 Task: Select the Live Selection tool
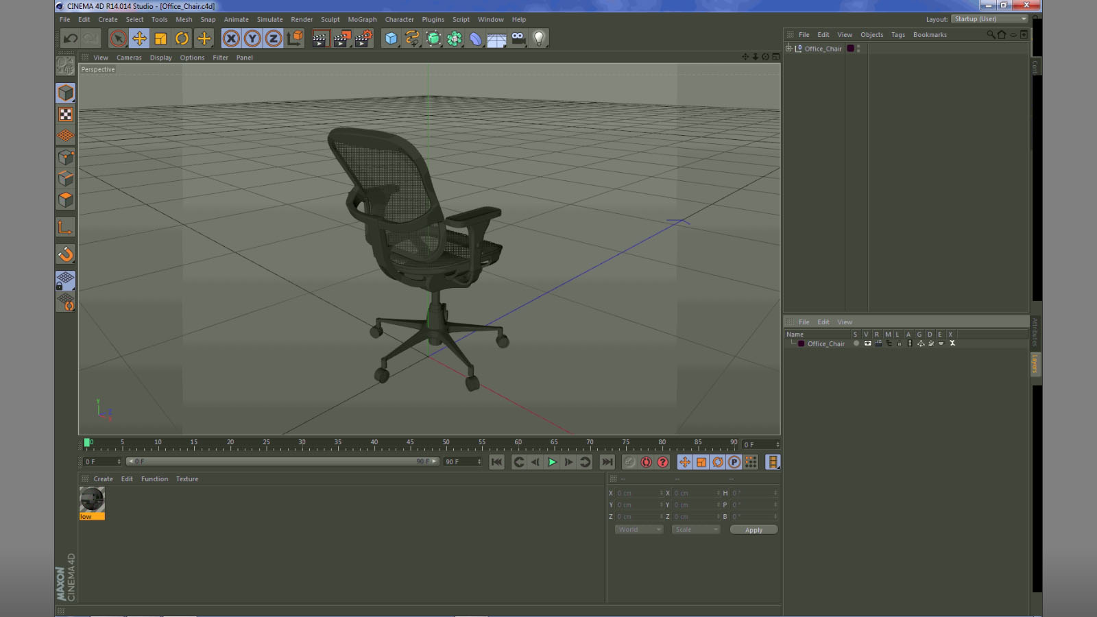pos(118,38)
